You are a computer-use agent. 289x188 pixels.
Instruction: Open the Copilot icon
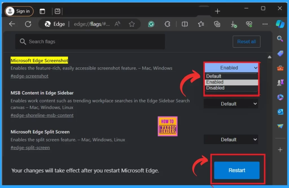click(280, 24)
